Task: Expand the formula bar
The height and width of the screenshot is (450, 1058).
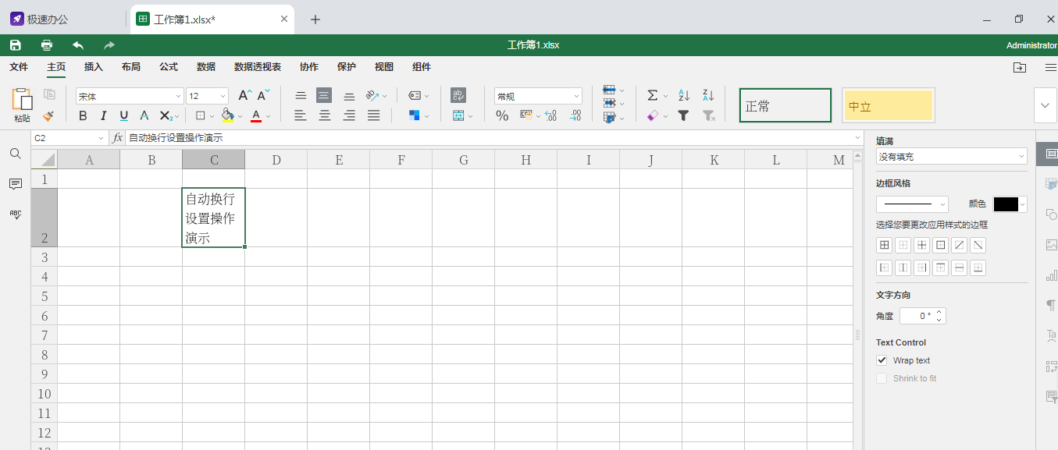Action: click(858, 138)
